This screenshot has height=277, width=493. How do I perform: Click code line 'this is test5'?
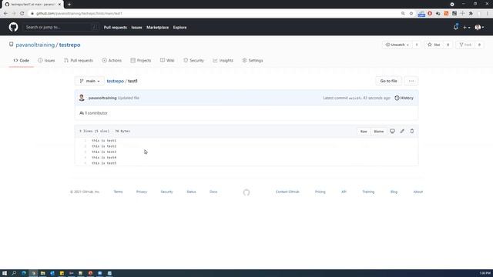pos(104,163)
